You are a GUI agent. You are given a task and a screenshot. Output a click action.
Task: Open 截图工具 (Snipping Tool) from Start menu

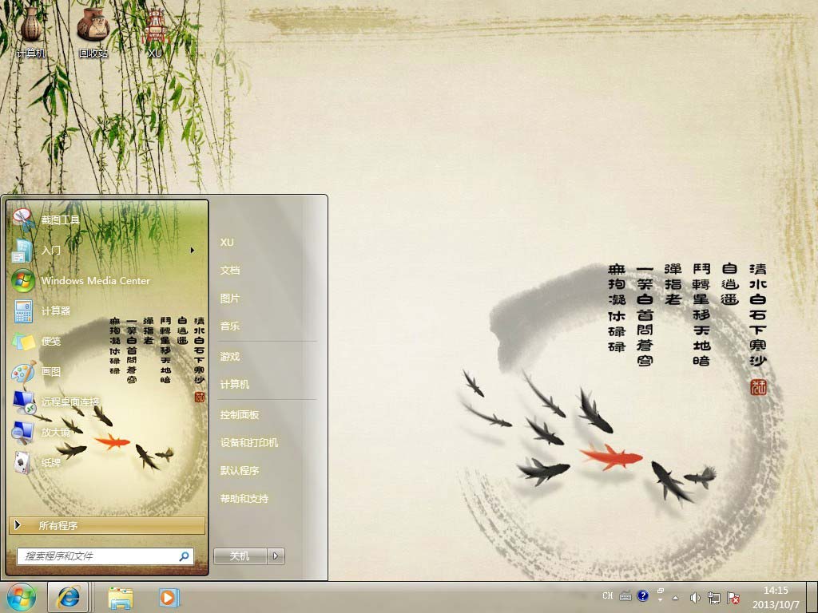(x=60, y=219)
